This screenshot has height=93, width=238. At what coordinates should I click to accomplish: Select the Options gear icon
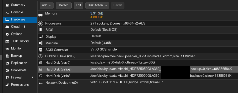[7, 34]
